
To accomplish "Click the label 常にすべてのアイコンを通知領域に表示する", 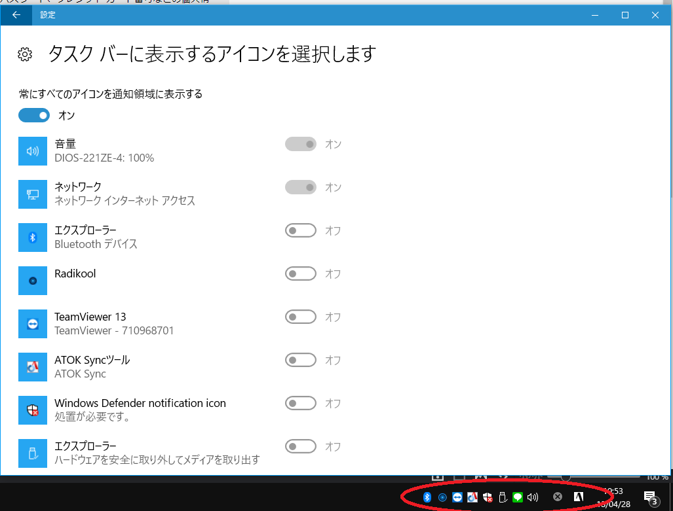I will click(x=111, y=94).
